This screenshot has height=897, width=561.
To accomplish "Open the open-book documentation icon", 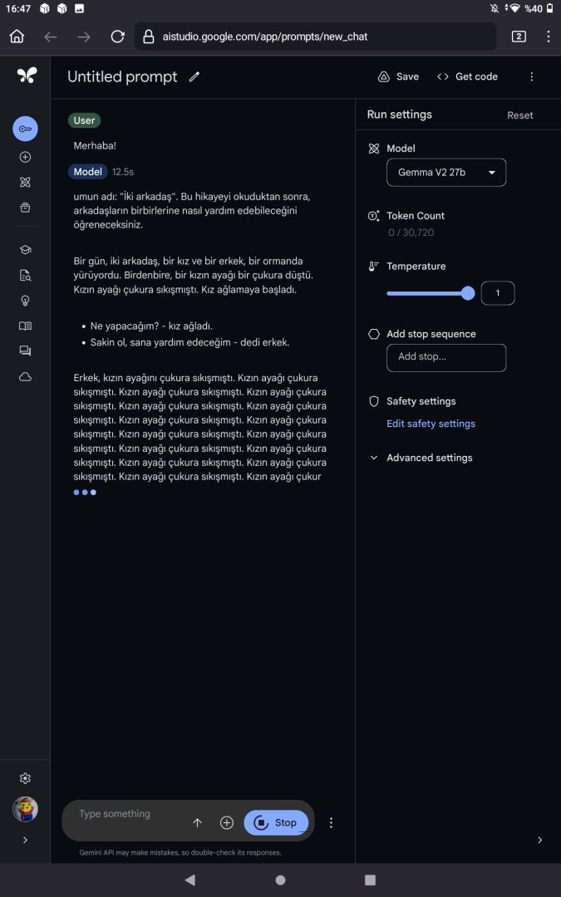I will tap(25, 326).
